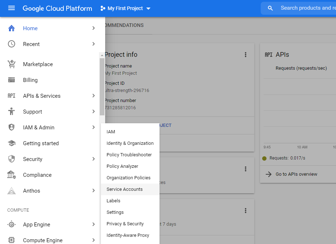The width and height of the screenshot is (336, 244).
Task: Select Privacy & Security submenu item
Action: 130,224
